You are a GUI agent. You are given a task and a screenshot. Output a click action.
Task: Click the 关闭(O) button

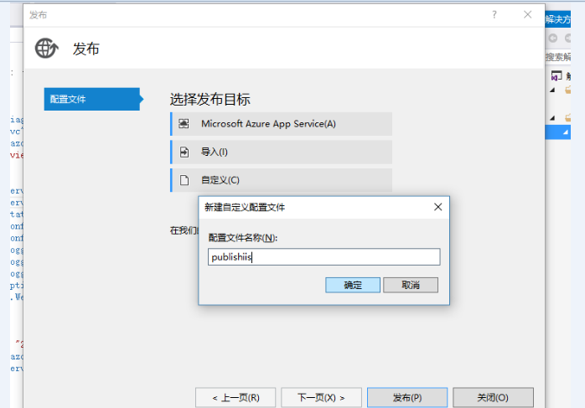pyautogui.click(x=493, y=398)
